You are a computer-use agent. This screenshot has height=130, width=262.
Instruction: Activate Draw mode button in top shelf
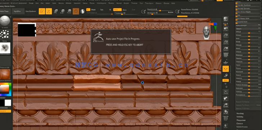pyautogui.click(x=49, y=11)
